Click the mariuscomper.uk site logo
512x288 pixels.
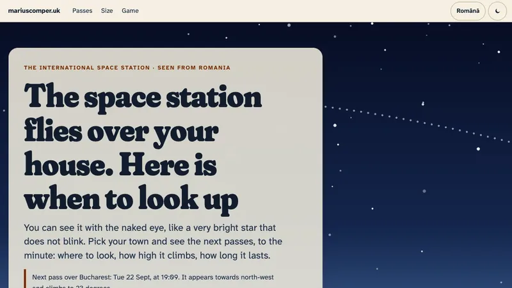(34, 11)
